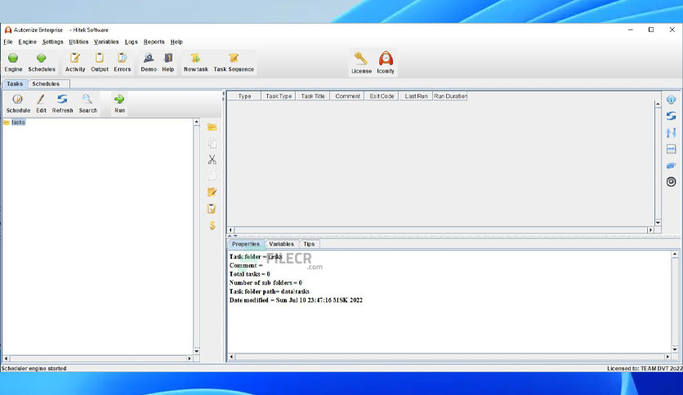Click the scissors cut icon
Viewport: 683px width, 395px height.
(212, 160)
